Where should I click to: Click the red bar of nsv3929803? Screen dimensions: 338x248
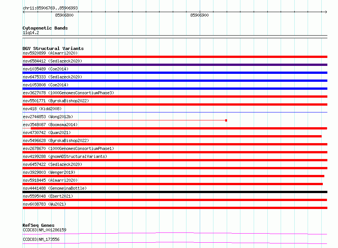click(173, 176)
